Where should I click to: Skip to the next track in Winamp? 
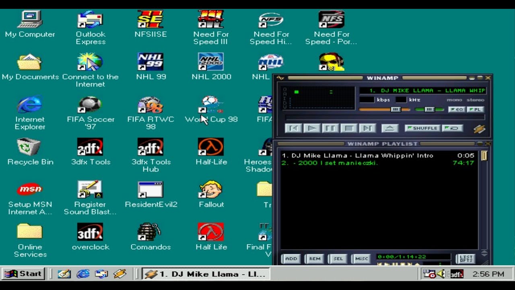click(x=367, y=128)
